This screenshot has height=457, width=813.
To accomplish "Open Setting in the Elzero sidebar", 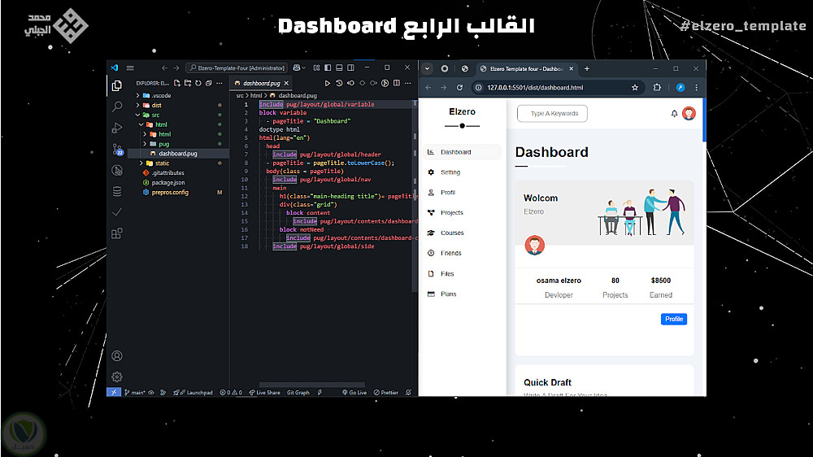I will [462, 172].
